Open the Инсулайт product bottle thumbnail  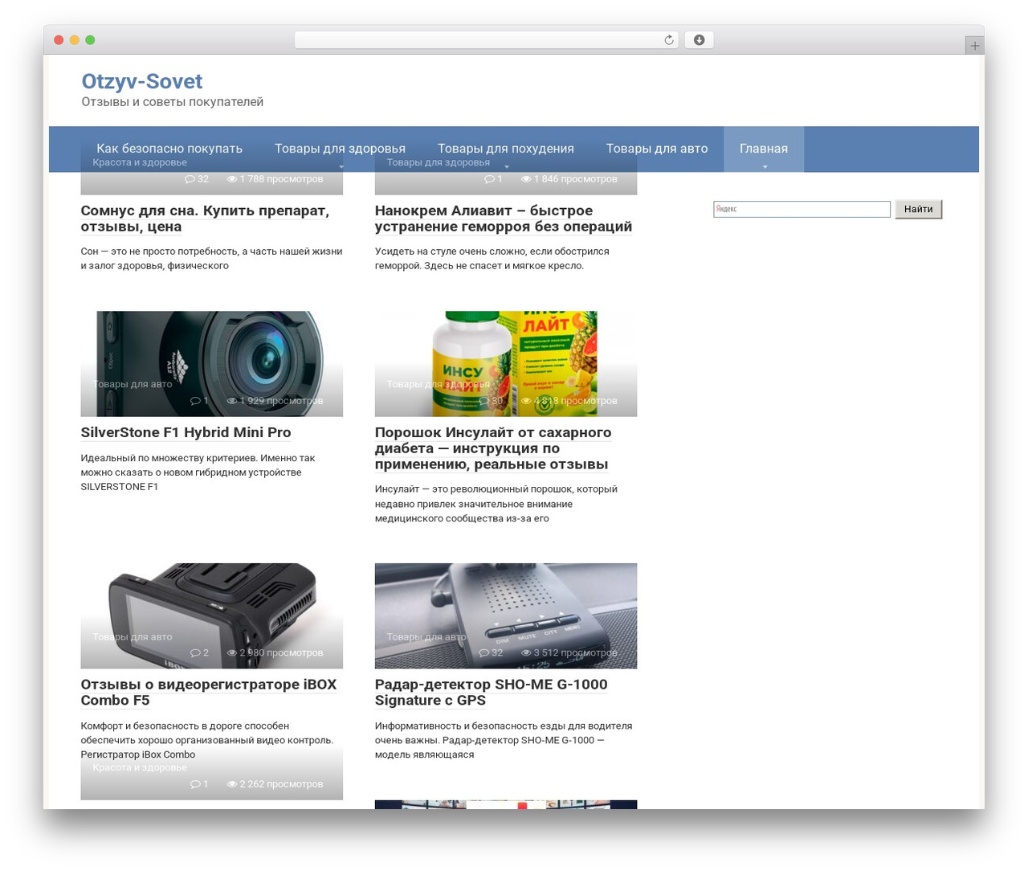click(506, 364)
